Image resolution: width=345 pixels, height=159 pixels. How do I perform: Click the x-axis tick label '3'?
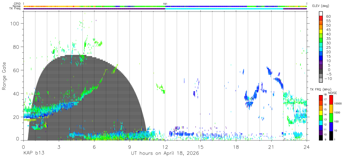tap(59, 147)
